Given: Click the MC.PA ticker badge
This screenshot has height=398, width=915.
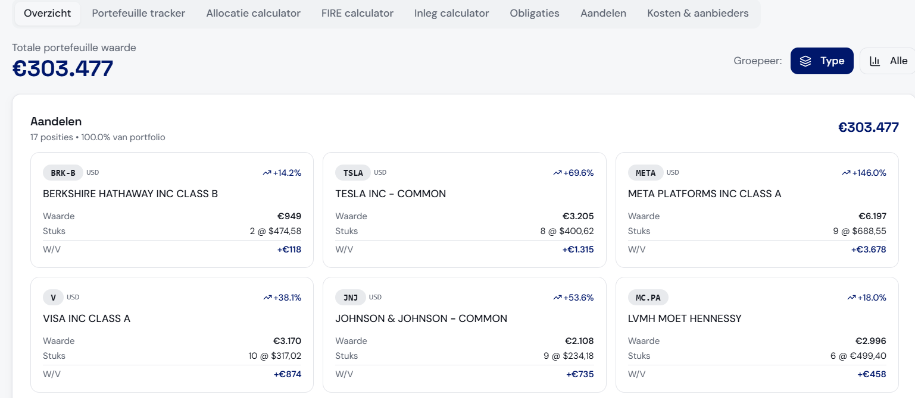Looking at the screenshot, I should 648,298.
